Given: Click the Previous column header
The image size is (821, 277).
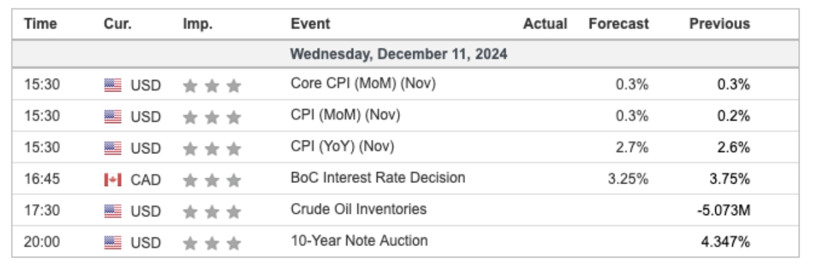Looking at the screenshot, I should pyautogui.click(x=719, y=24).
